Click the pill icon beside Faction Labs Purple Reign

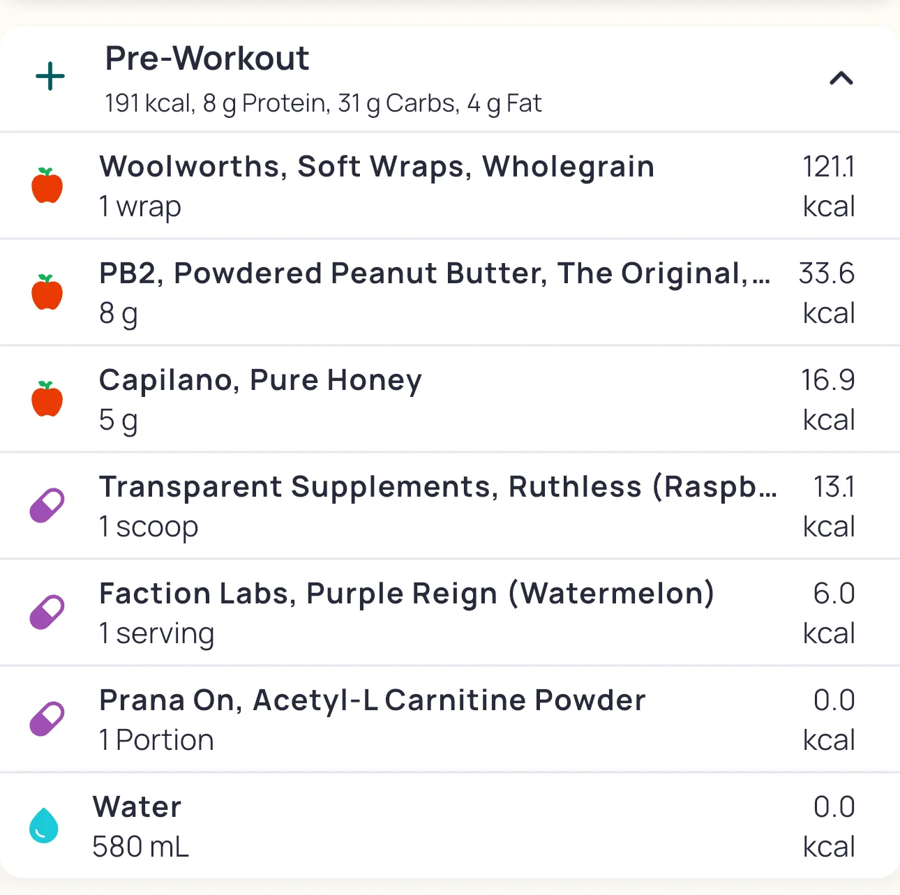(x=47, y=612)
